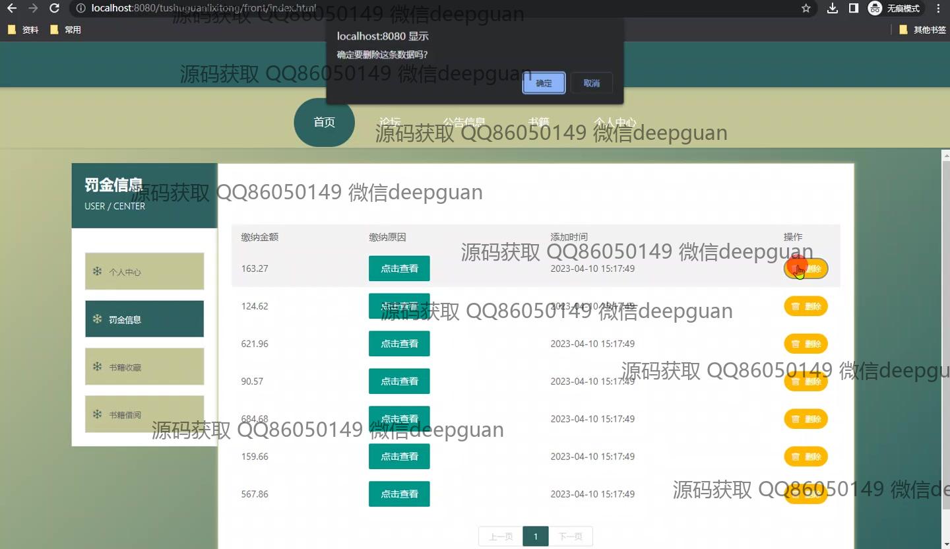This screenshot has width=950, height=549.
Task: Open 个人中心 in the left sidebar
Action: click(x=144, y=272)
